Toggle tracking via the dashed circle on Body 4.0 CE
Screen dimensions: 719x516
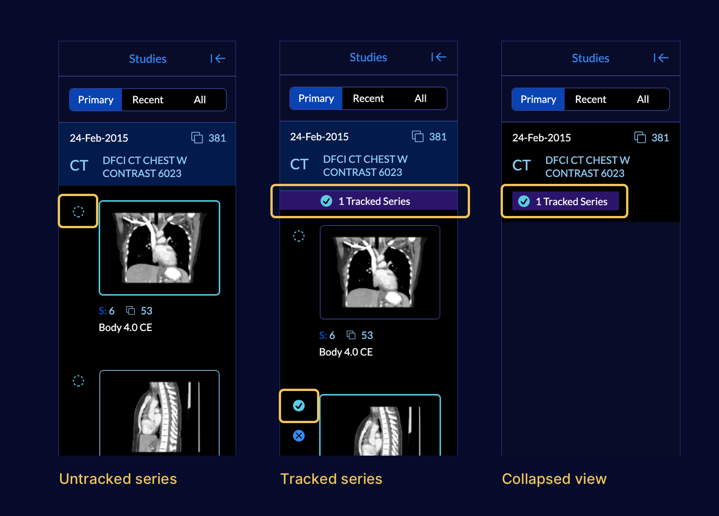(x=78, y=211)
